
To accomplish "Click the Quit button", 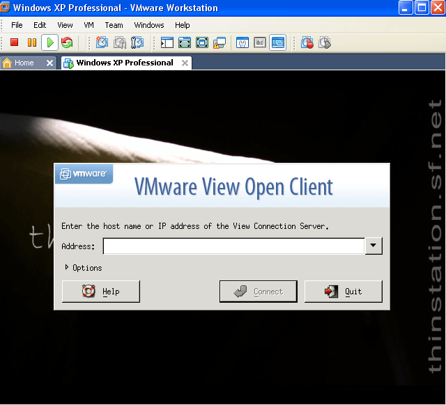I will coord(344,292).
